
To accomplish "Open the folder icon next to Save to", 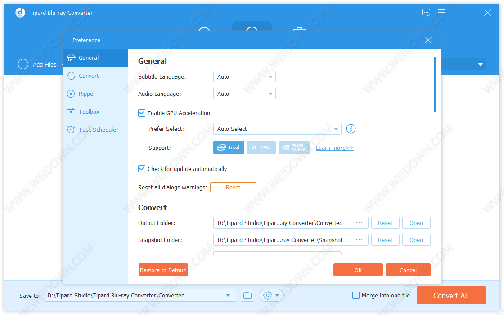I will 247,296.
